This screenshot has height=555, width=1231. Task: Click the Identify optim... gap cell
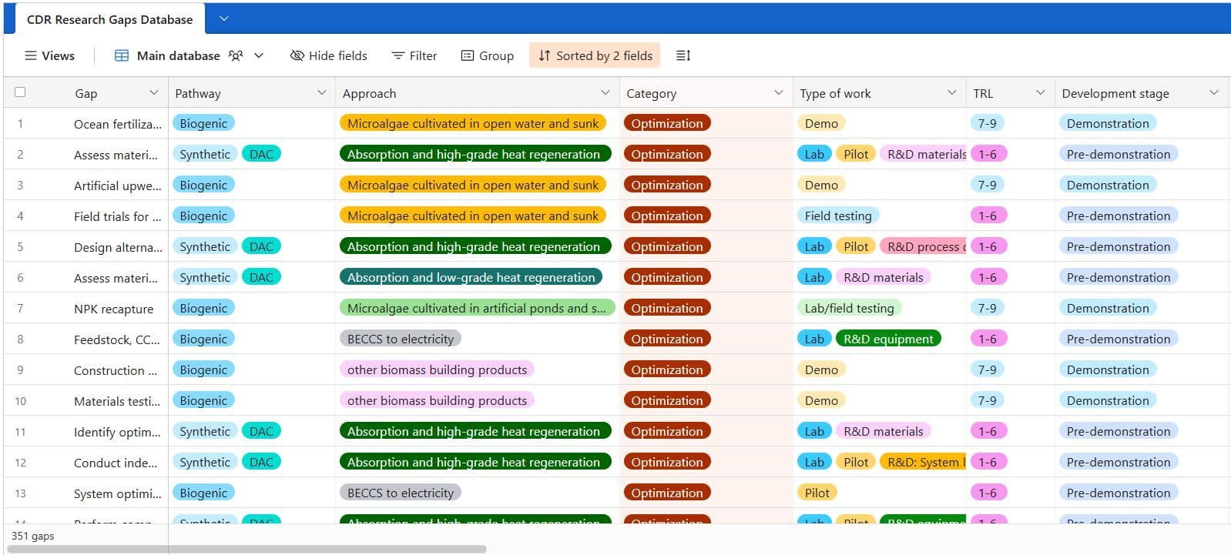pyautogui.click(x=118, y=432)
